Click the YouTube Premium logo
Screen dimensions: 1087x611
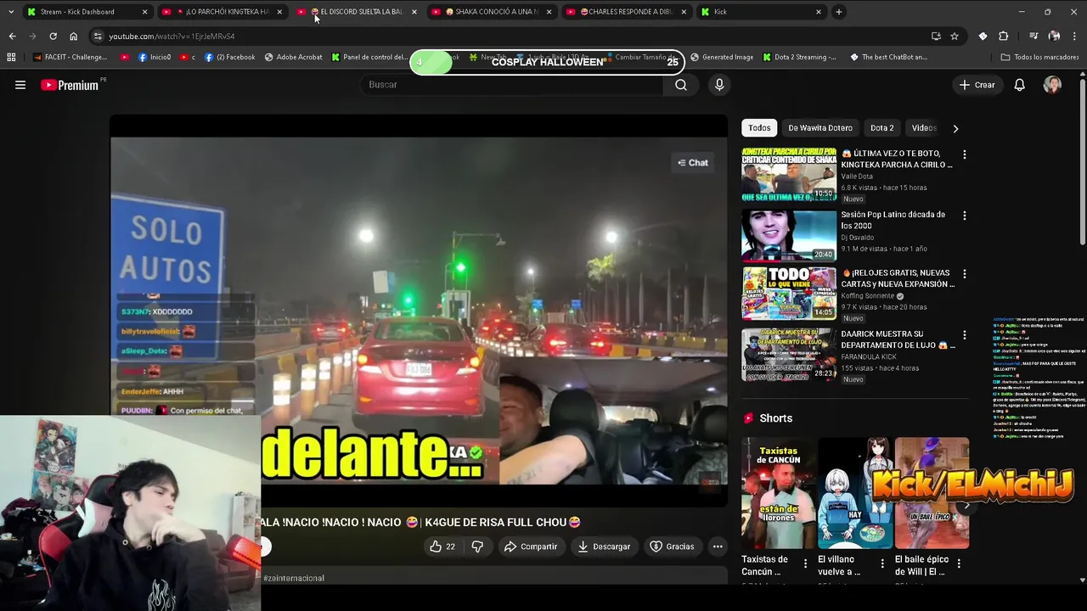pyautogui.click(x=70, y=85)
